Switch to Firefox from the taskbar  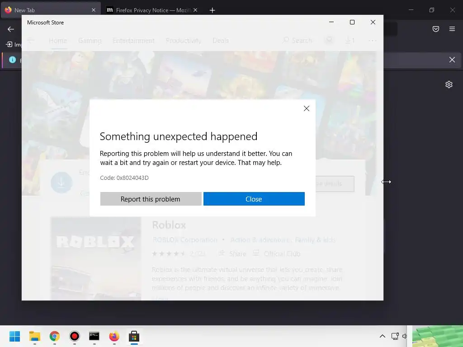[114, 336]
